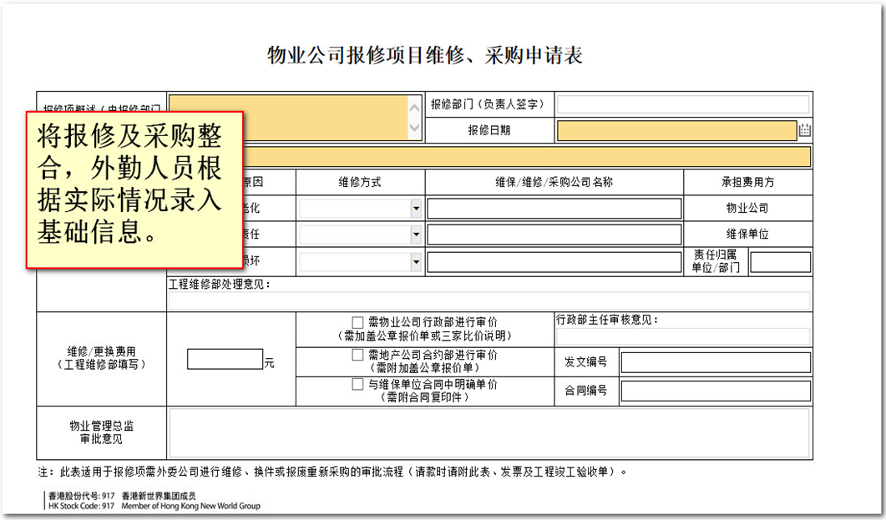Click the 报修部门 (负责人签字) input field
The image size is (886, 520).
[x=683, y=104]
